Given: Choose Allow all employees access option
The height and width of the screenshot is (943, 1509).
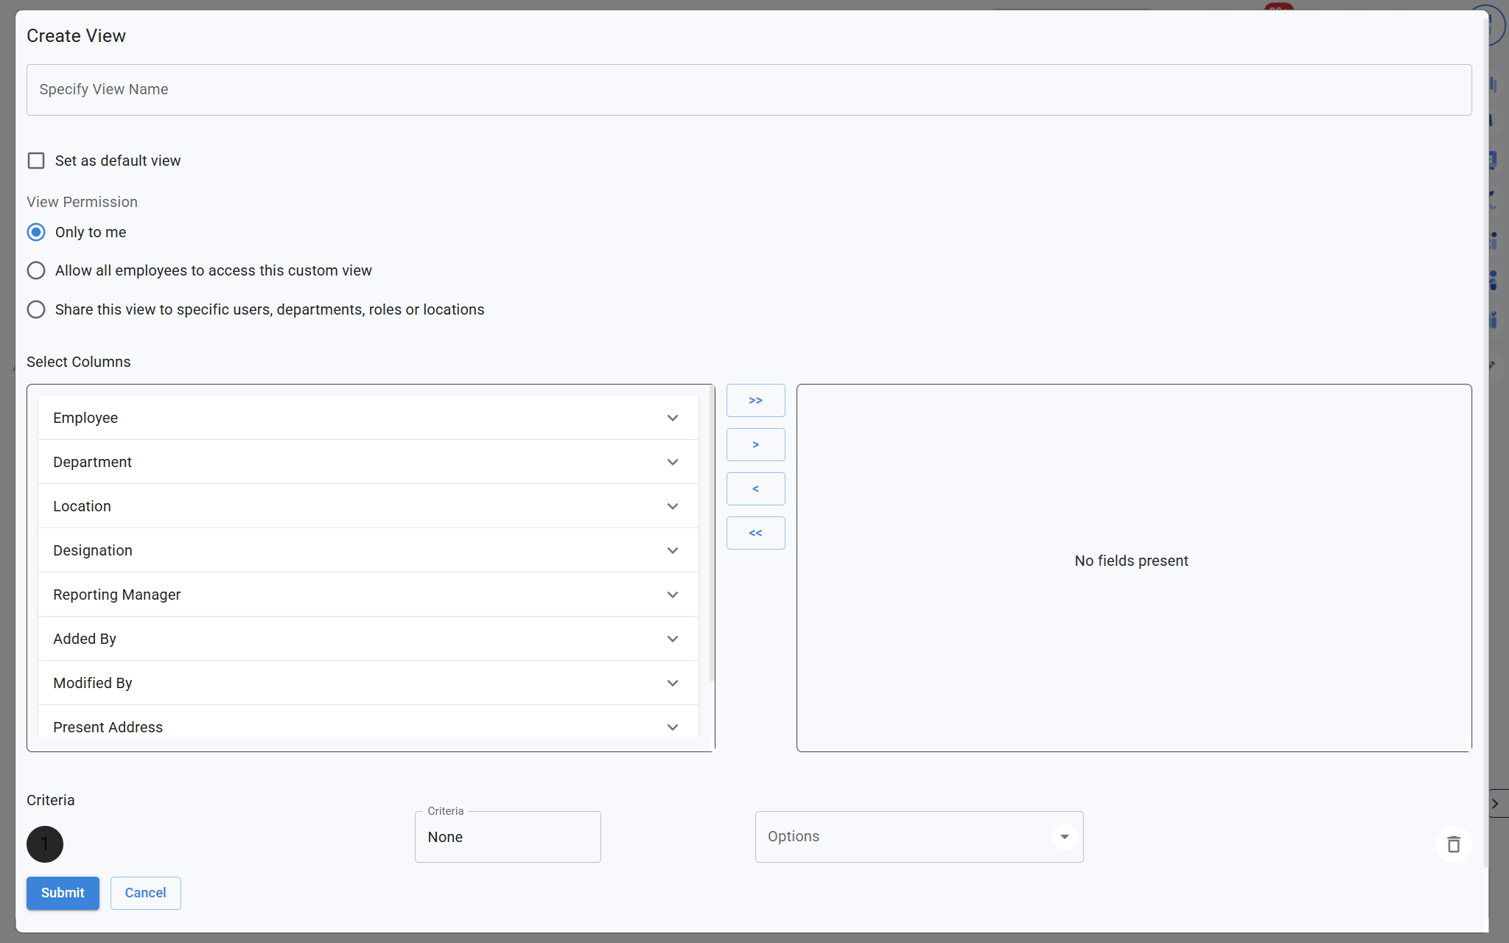Looking at the screenshot, I should point(36,270).
